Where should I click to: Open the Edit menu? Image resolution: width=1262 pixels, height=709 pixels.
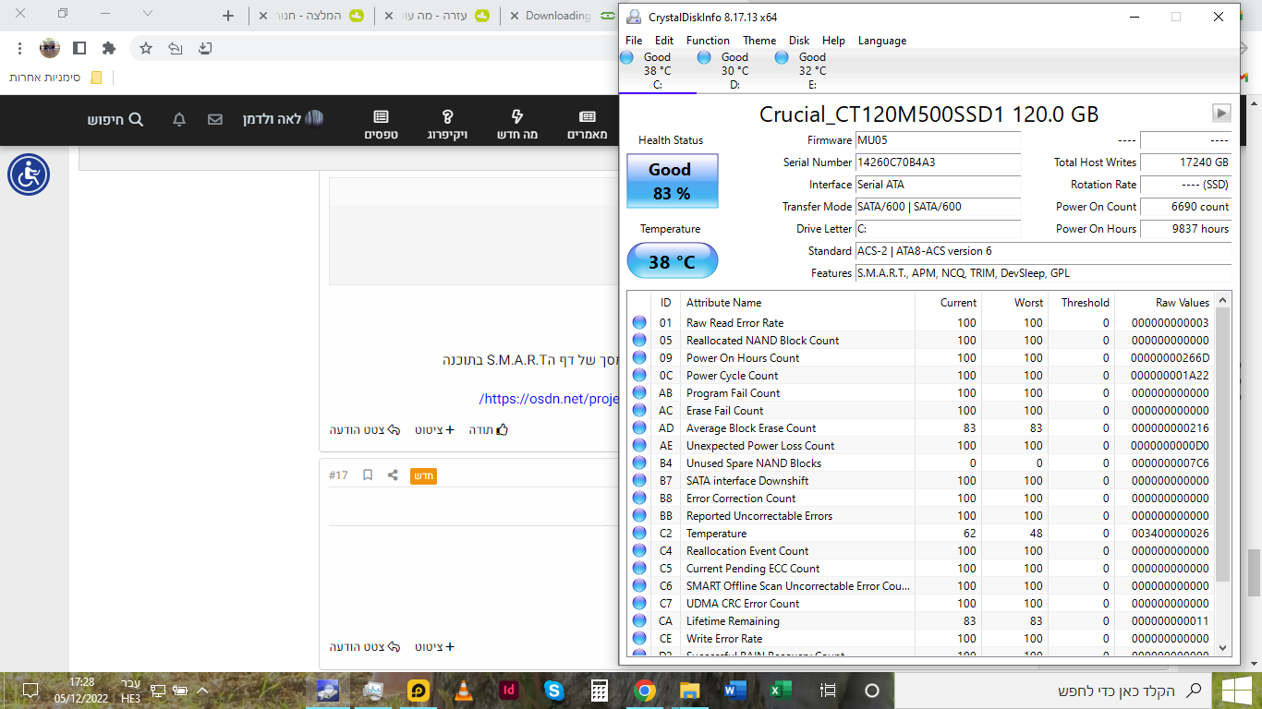coord(664,41)
